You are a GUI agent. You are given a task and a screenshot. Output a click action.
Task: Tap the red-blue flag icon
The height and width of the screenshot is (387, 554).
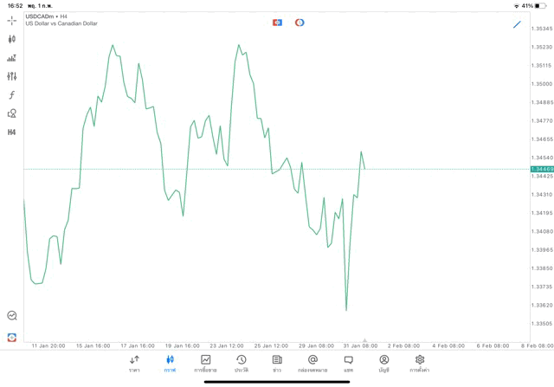[x=277, y=23]
